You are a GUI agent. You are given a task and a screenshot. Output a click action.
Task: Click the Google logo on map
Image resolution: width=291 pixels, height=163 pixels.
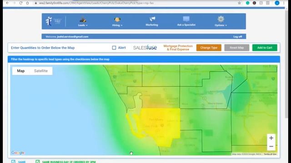pyautogui.click(x=18, y=153)
